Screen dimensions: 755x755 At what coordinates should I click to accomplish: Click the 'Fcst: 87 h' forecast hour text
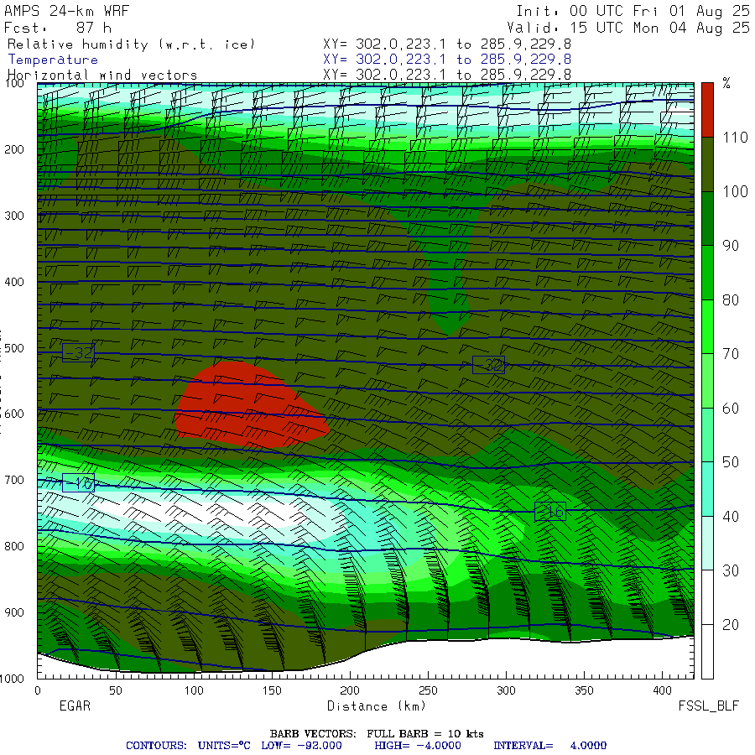coord(58,28)
